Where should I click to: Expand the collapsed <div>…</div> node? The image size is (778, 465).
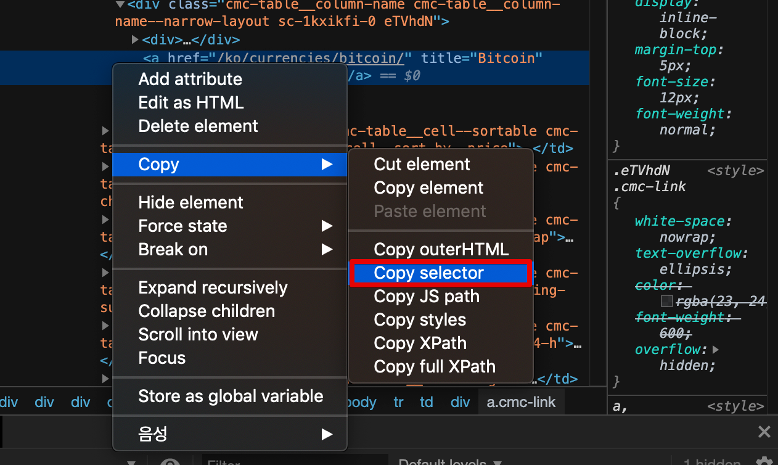point(135,39)
